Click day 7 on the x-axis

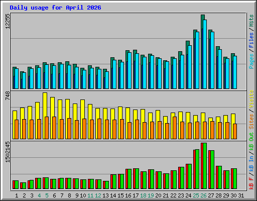(x=62, y=195)
